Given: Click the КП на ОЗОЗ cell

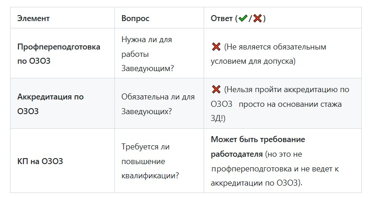Looking at the screenshot, I should pos(40,161).
